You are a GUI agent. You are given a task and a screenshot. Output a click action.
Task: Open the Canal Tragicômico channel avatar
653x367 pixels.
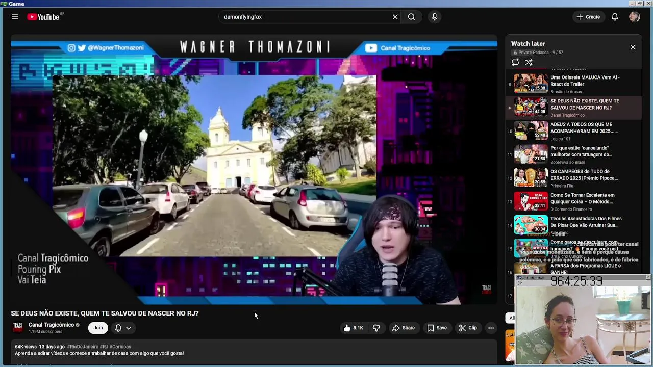click(18, 327)
